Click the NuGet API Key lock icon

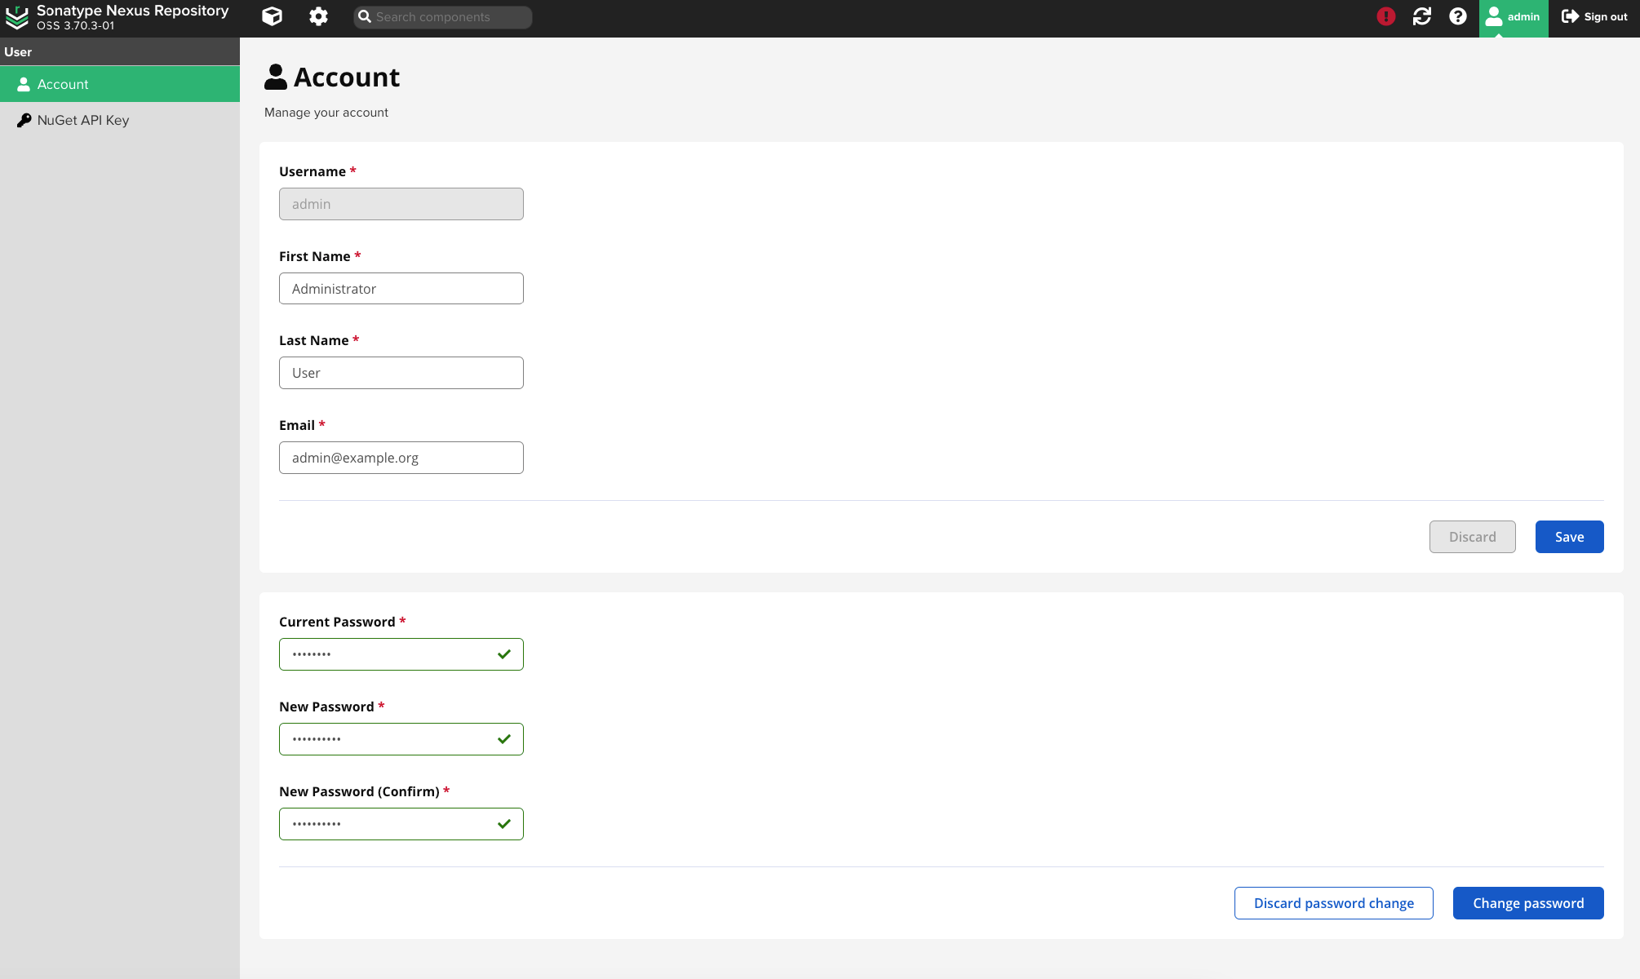pyautogui.click(x=24, y=120)
